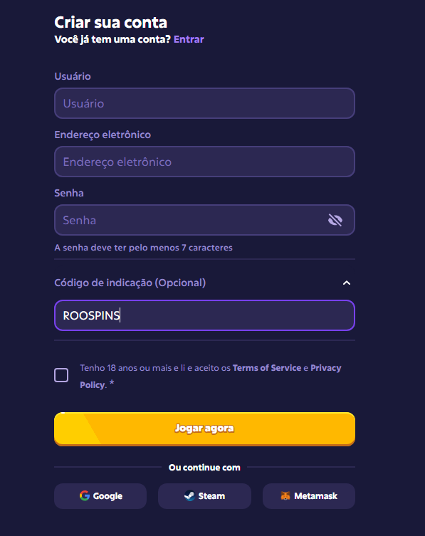
Task: Click the Criar sua conta heading
Action: pos(111,23)
